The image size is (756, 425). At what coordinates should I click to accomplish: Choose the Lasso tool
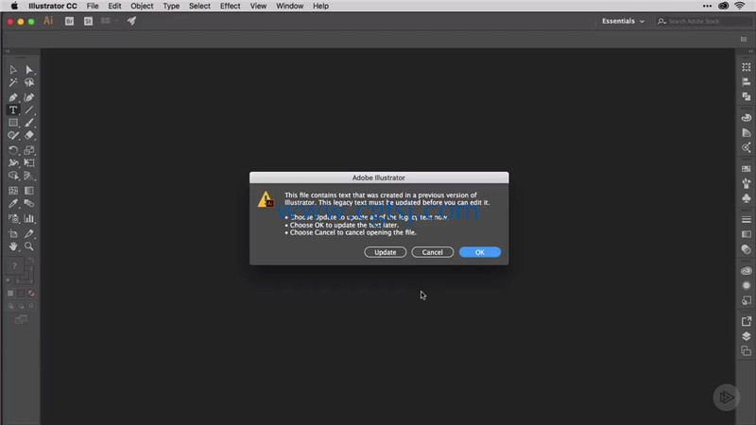click(x=29, y=83)
